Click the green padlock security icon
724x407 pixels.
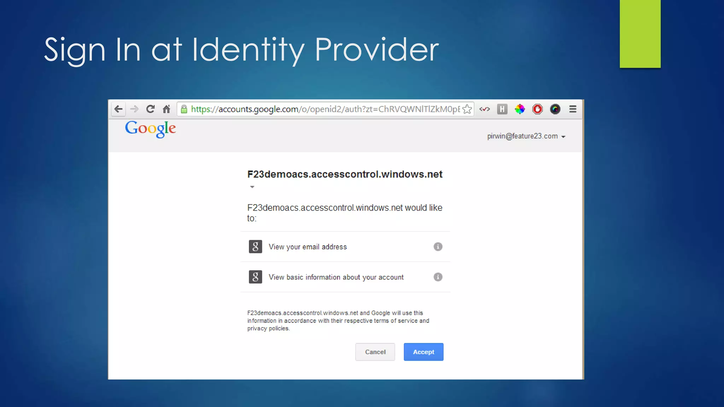coord(184,109)
